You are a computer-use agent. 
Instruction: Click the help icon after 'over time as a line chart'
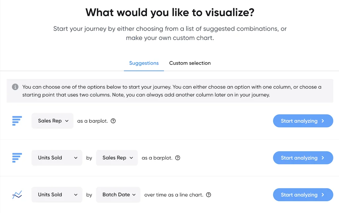[x=209, y=195]
